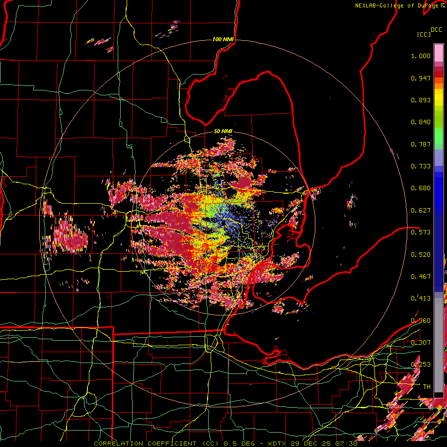
Task: Click the 0.627 scale value
Action: point(421,211)
